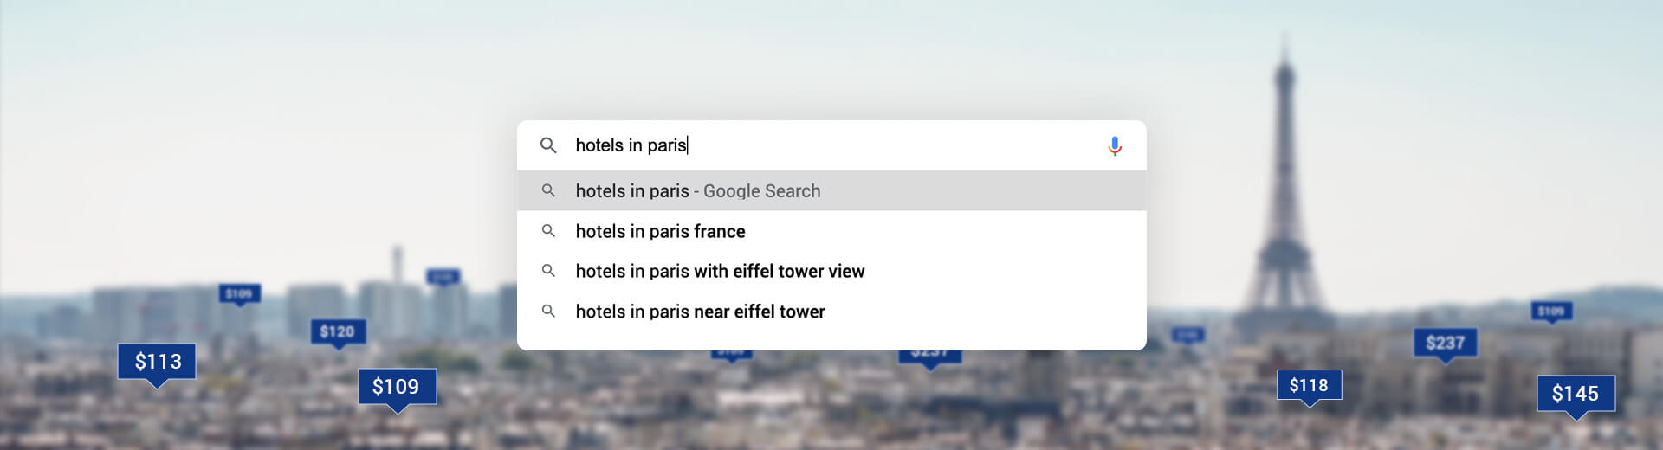The height and width of the screenshot is (450, 1663).
Task: Click the $113 price marker
Action: tap(157, 361)
